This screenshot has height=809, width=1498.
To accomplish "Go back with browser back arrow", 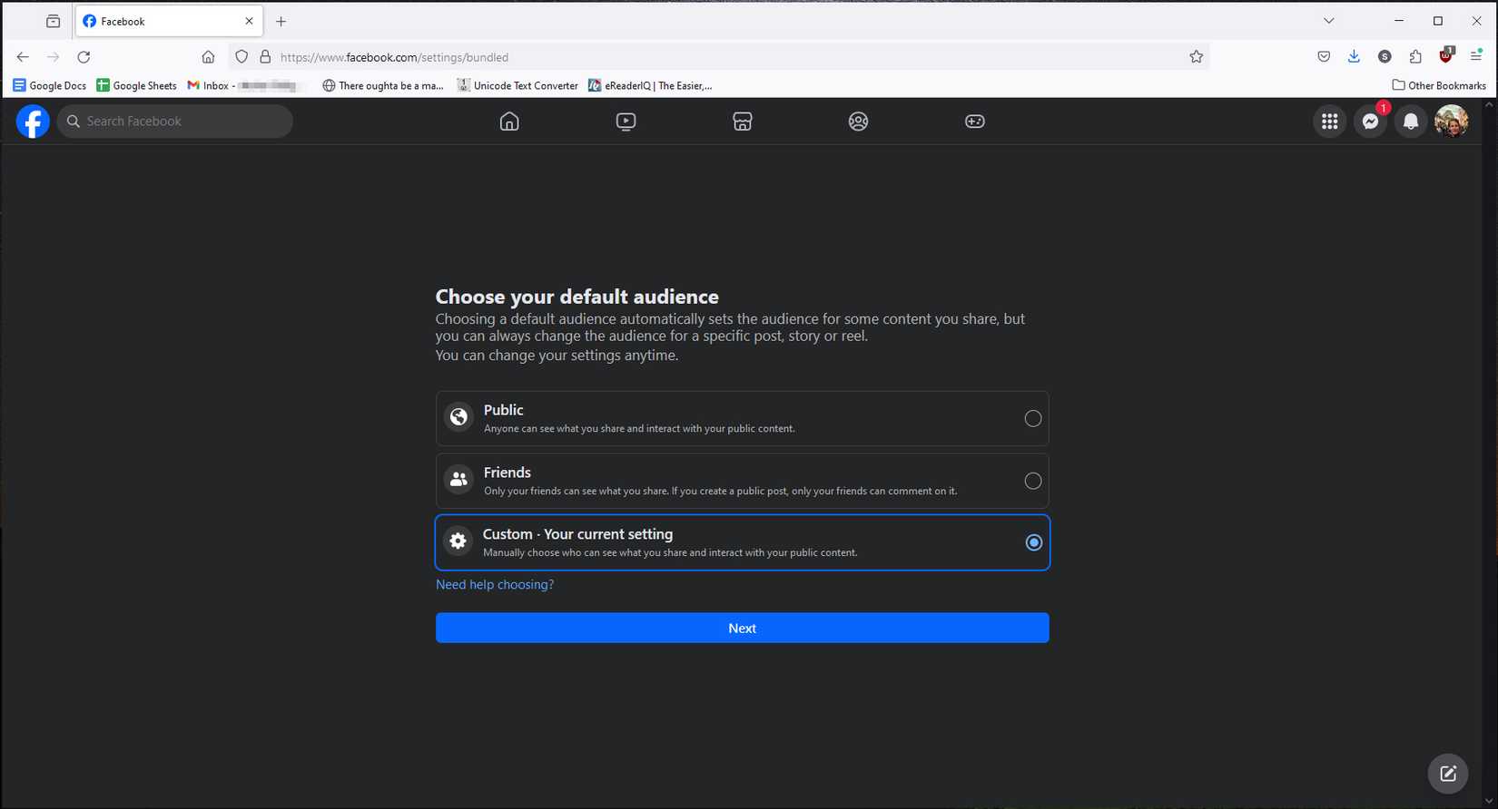I will pos(23,57).
